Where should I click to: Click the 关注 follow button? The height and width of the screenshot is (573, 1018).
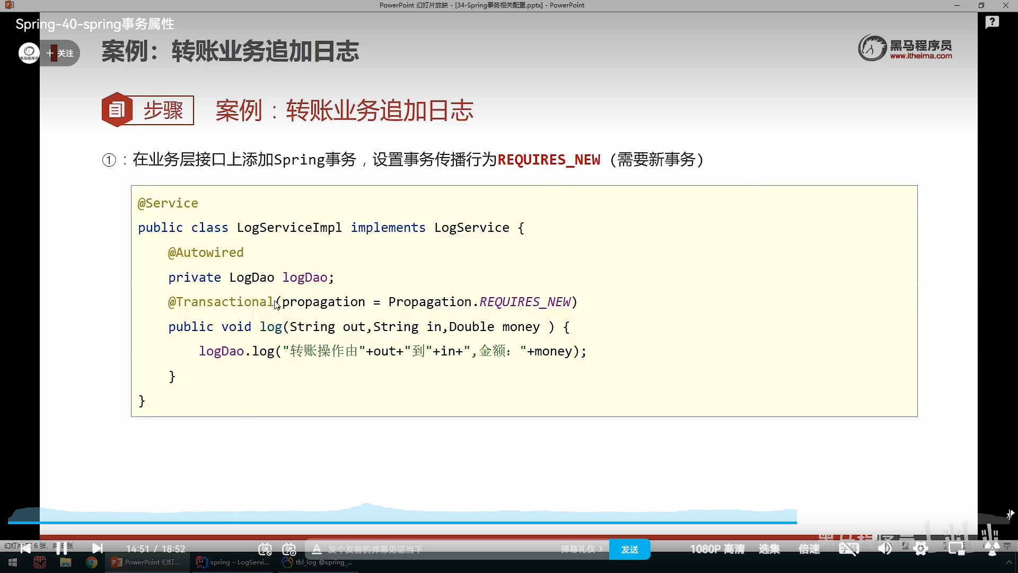[x=60, y=53]
